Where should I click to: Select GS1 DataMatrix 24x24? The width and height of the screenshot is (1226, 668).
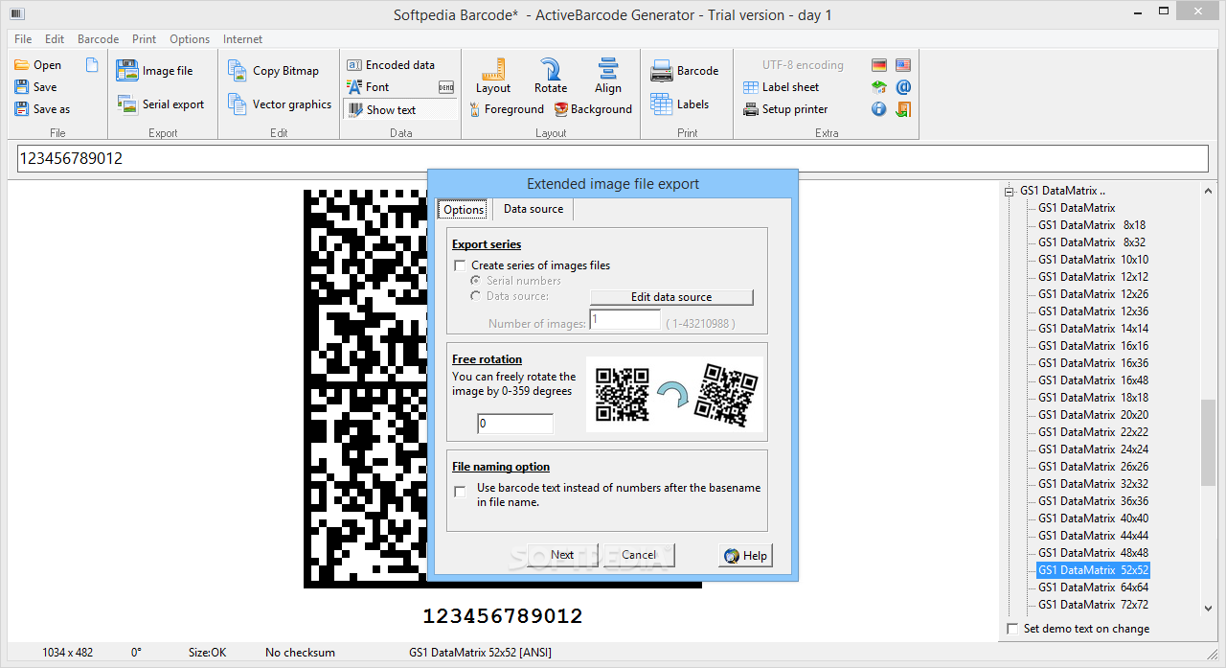[1093, 449]
